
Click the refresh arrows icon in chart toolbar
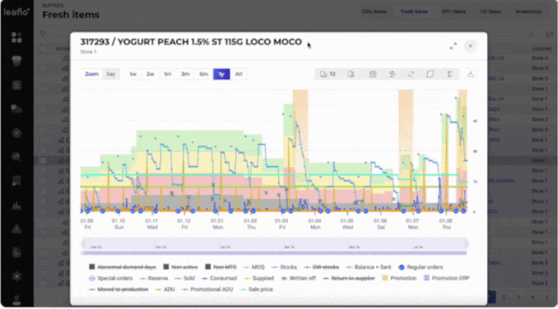[x=411, y=74]
